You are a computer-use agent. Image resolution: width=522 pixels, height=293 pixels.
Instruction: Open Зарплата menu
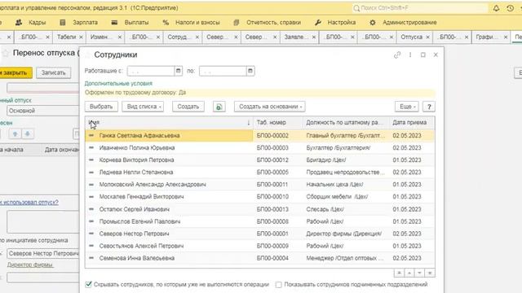point(79,23)
